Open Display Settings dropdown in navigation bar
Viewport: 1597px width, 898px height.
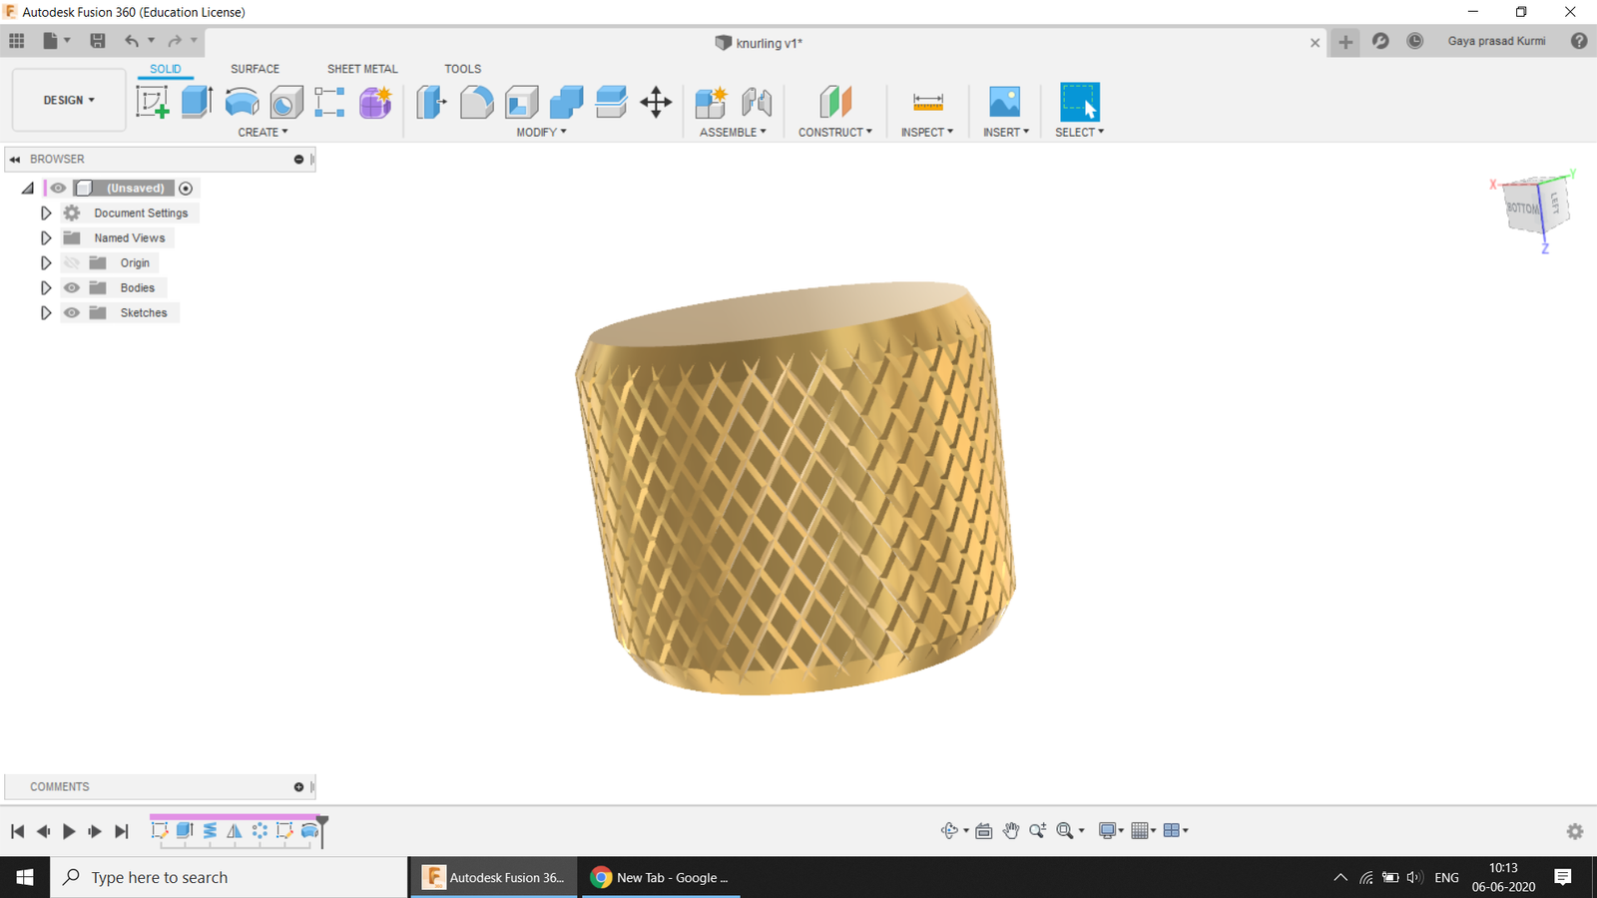pos(1111,830)
